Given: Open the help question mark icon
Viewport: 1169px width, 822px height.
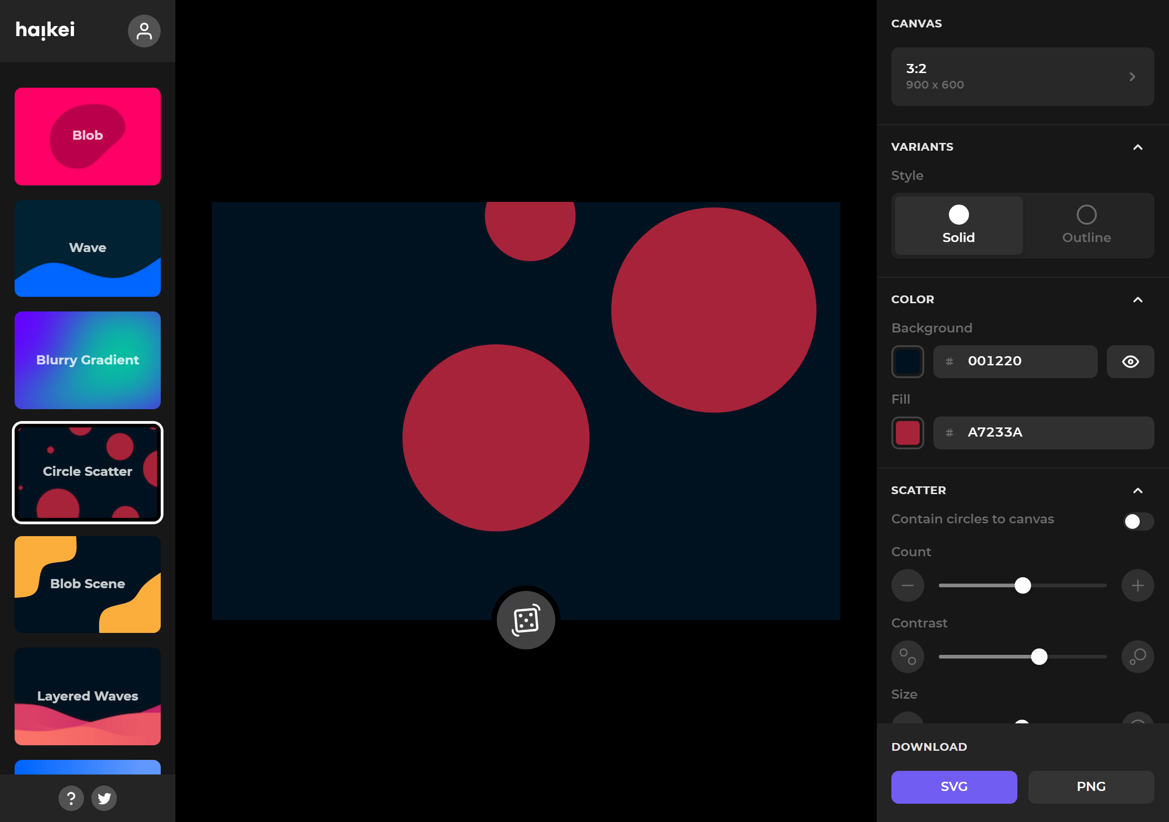Looking at the screenshot, I should click(x=71, y=798).
